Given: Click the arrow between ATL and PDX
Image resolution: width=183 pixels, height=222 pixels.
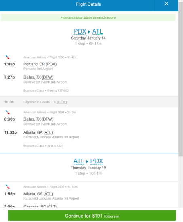Looking at the screenshot, I should click(x=87, y=161).
